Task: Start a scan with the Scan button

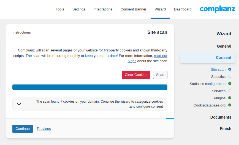Action: [x=160, y=75]
